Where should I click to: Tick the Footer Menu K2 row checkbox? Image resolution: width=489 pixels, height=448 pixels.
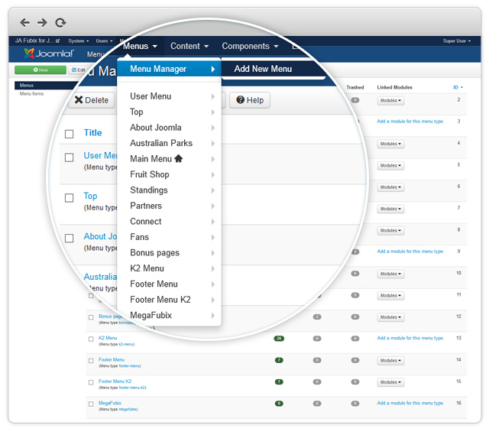click(91, 382)
